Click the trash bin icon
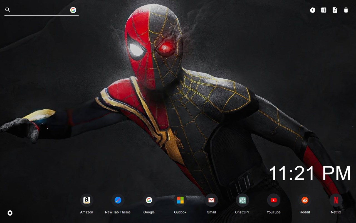The height and width of the screenshot is (223, 356). (346, 10)
